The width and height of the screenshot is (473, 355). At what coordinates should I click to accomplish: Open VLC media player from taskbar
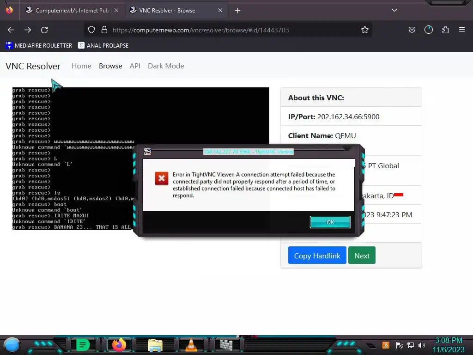pos(191,345)
